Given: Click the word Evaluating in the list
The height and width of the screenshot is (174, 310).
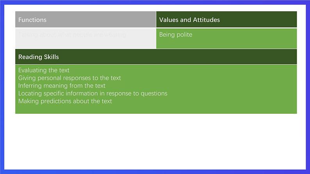Looking at the screenshot, I should 33,70.
